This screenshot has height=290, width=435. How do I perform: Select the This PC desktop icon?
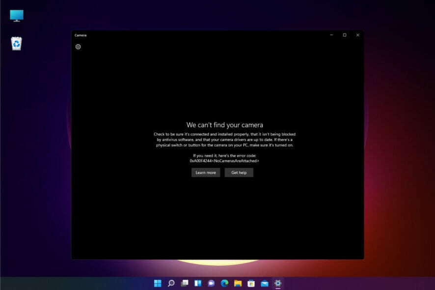pyautogui.click(x=16, y=15)
